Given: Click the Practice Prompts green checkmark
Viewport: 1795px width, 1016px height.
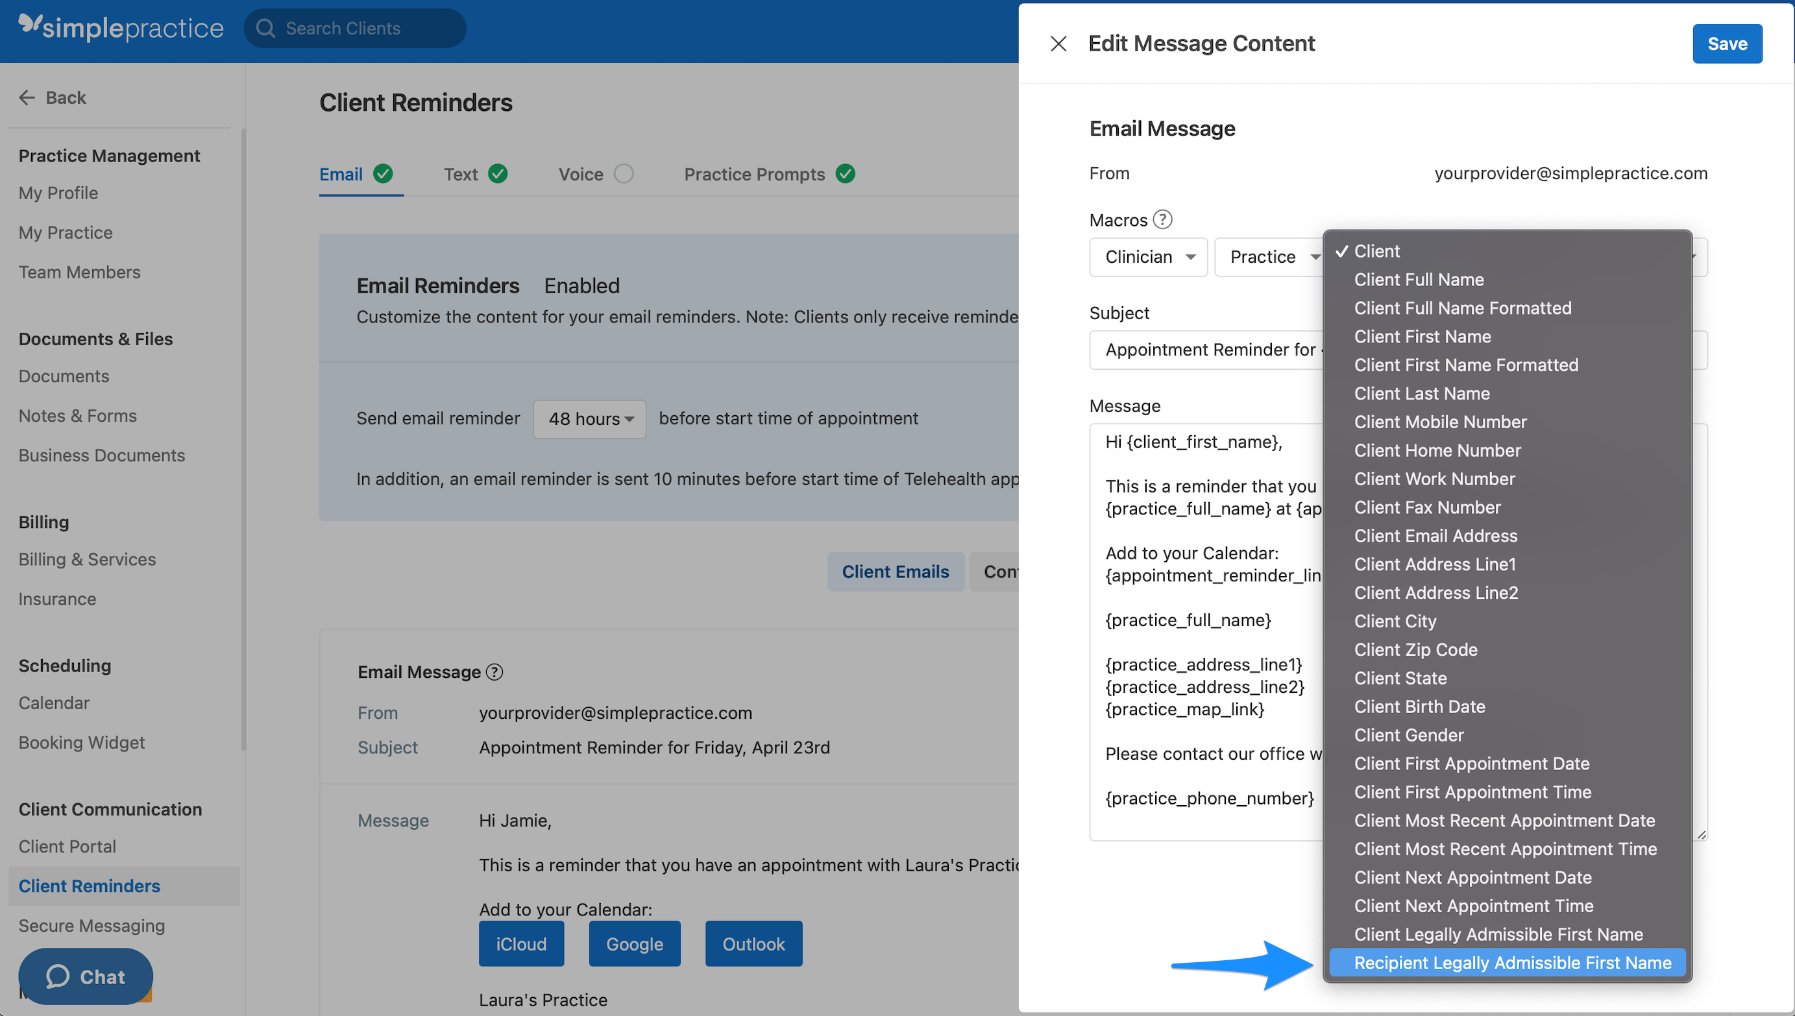Looking at the screenshot, I should (x=845, y=174).
